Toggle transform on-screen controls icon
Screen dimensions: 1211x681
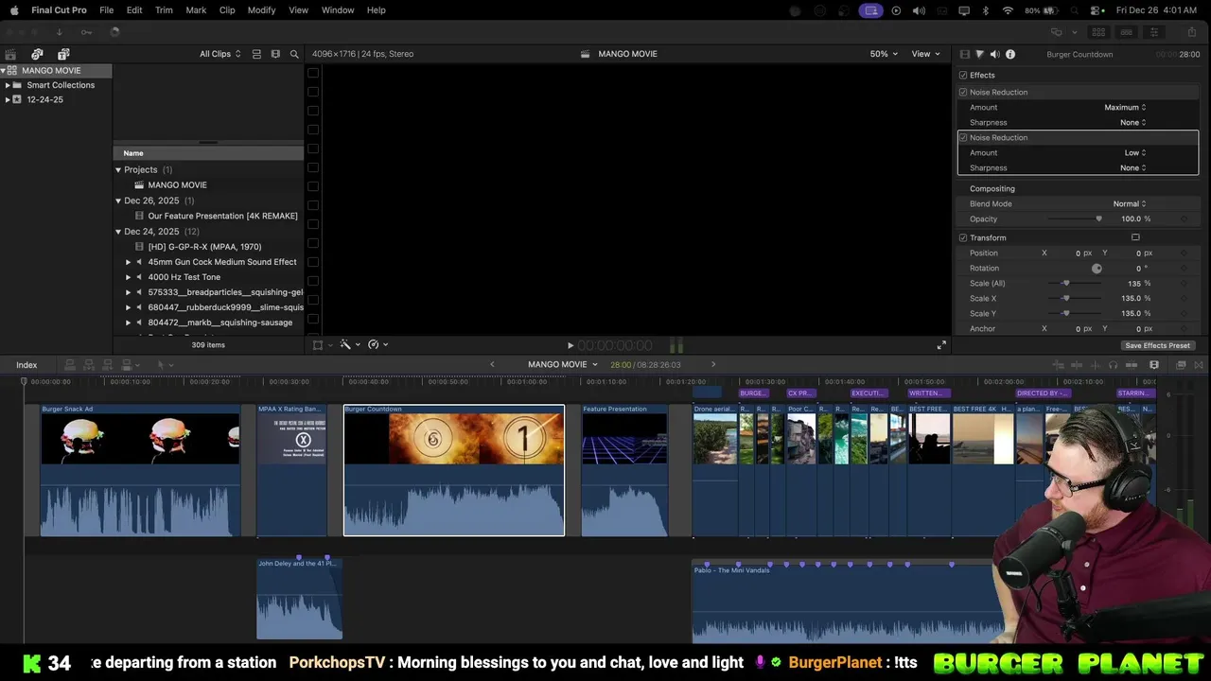1135,237
